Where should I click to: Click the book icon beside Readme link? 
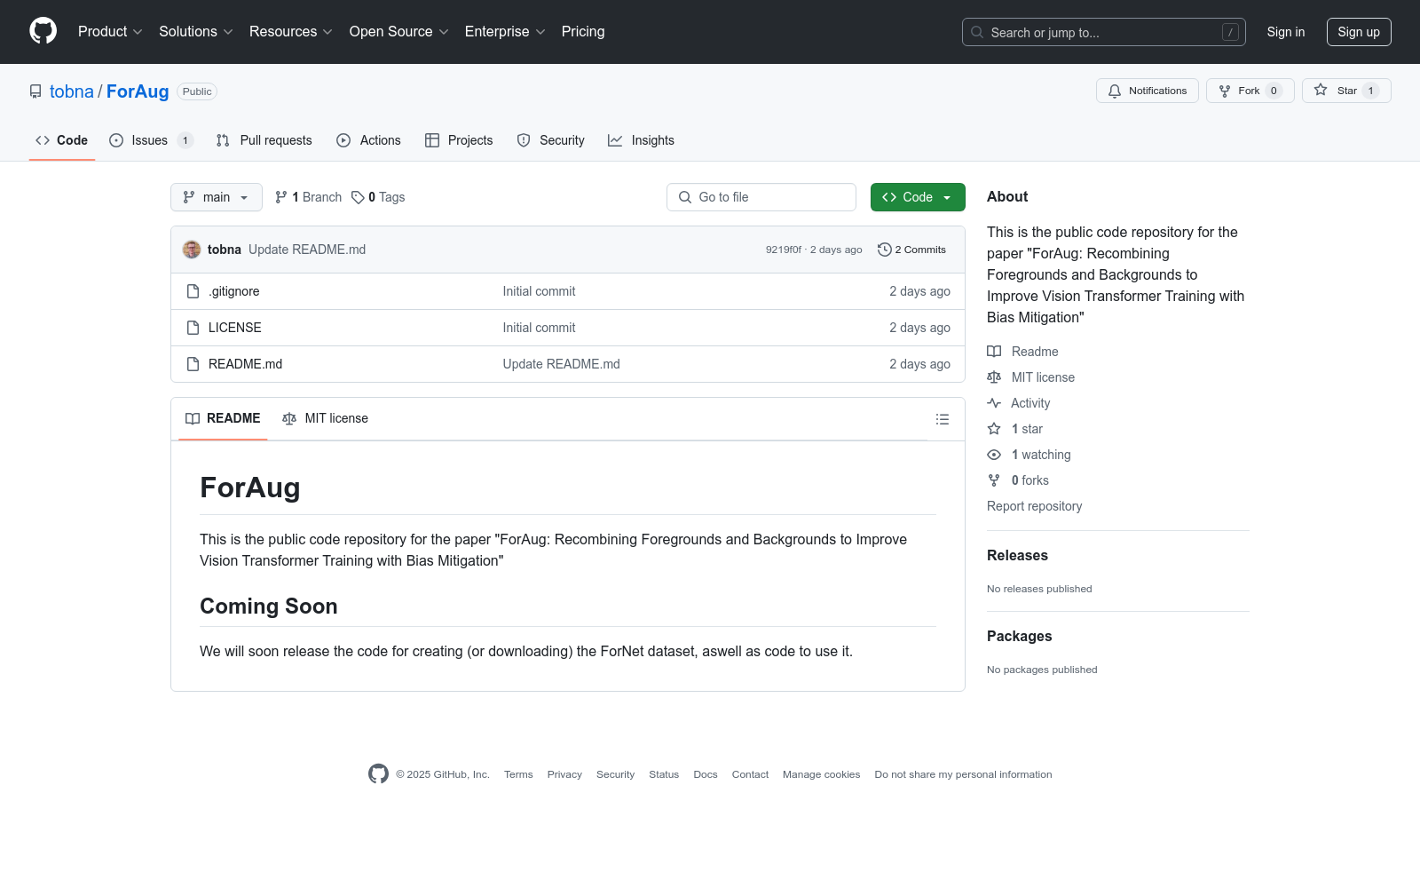994,352
